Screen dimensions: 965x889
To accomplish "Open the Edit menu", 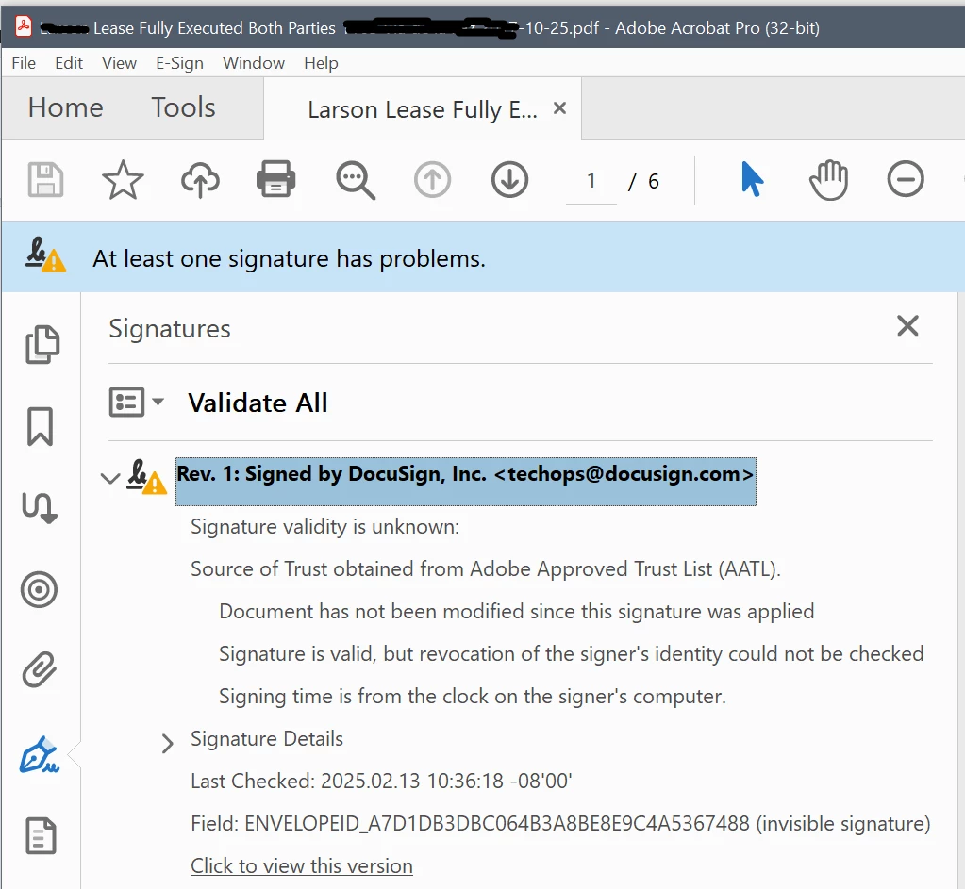I will point(68,63).
